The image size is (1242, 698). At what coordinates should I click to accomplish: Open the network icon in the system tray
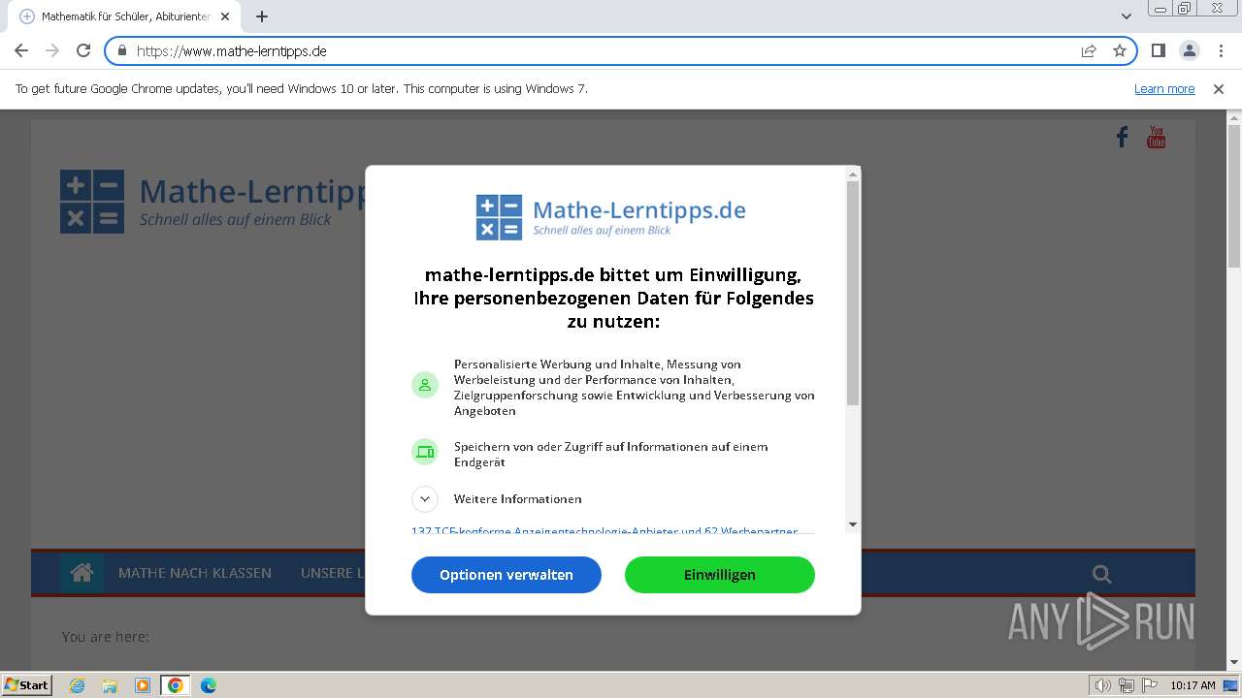pos(1126,685)
